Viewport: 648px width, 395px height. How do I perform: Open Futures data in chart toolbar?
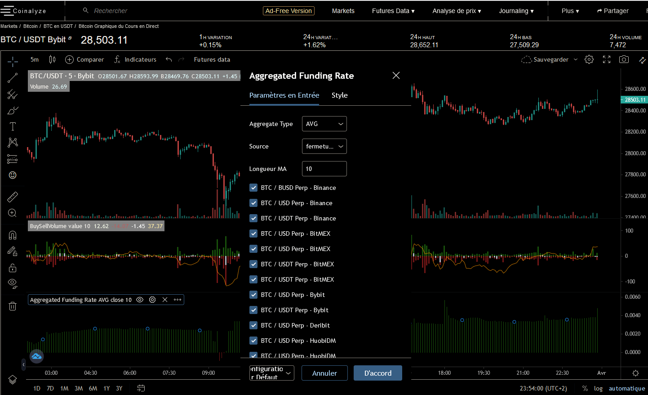click(x=212, y=59)
